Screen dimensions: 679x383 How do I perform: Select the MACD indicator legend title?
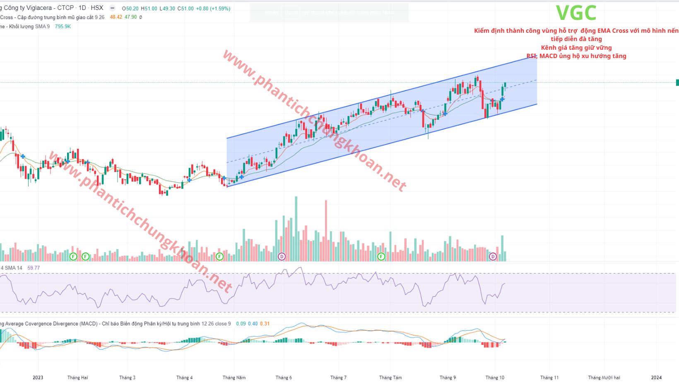click(x=116, y=324)
